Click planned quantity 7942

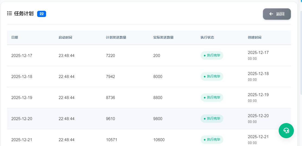(x=110, y=77)
